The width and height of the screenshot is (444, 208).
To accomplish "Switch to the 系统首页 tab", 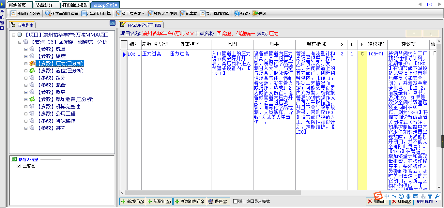I will (x=19, y=5).
